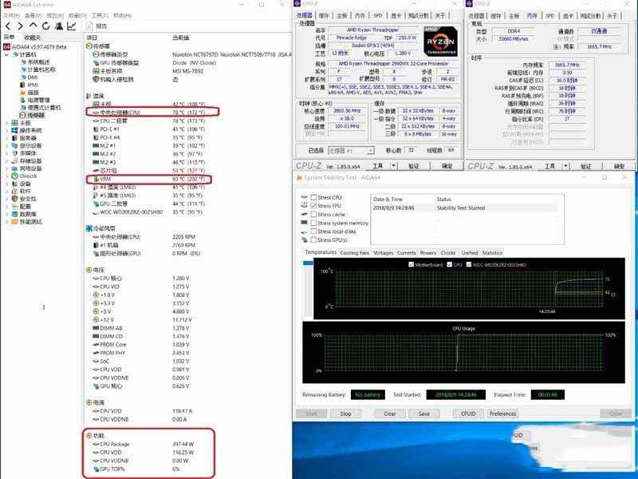Viewport: 638px width, 479px height.
Task: Click the Stop button in stability test
Action: [345, 414]
